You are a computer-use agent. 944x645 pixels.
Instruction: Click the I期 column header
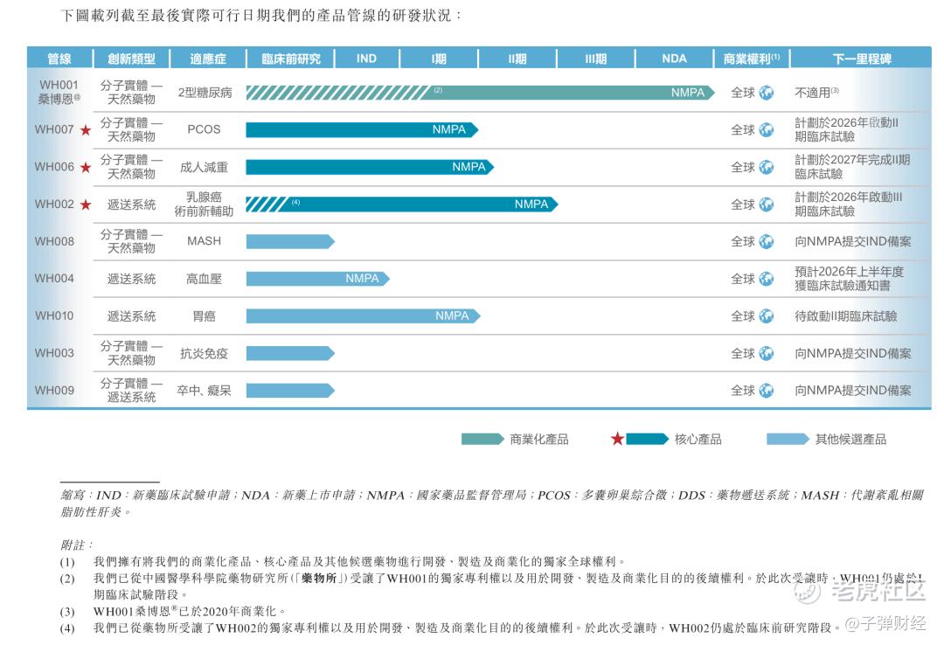[439, 59]
